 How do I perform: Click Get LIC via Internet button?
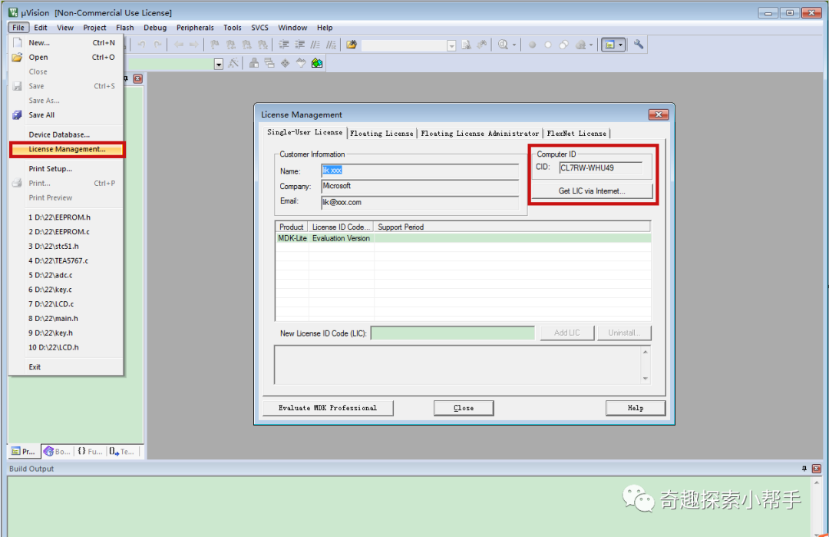point(592,191)
